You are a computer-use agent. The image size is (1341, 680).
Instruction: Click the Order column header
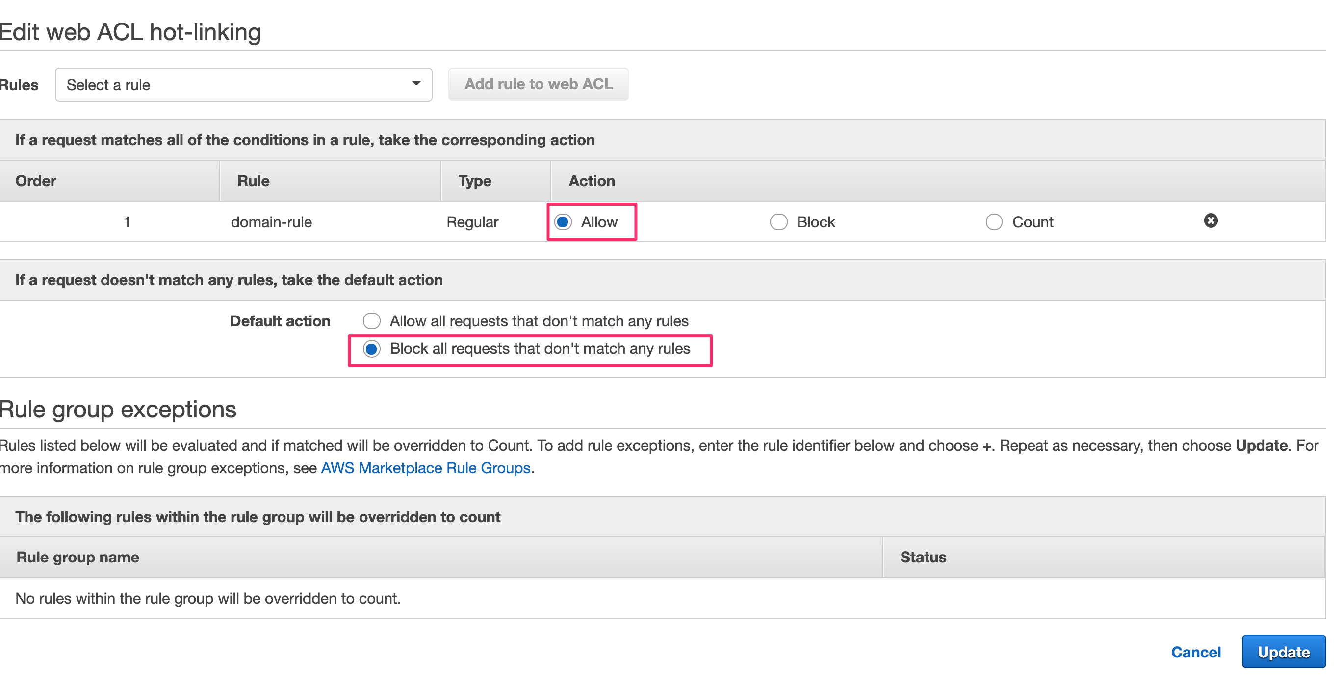36,181
